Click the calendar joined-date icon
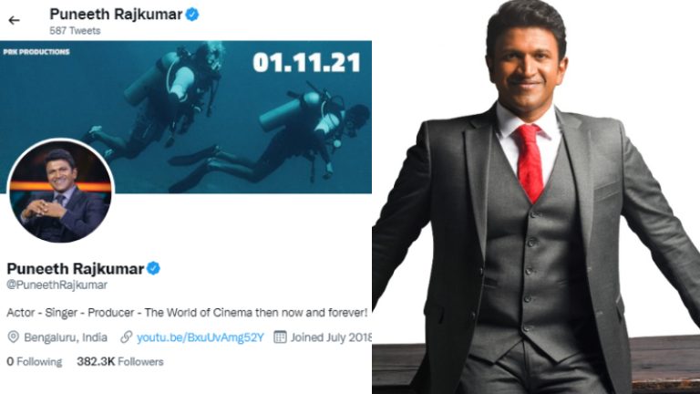This screenshot has height=394, width=700. click(280, 337)
